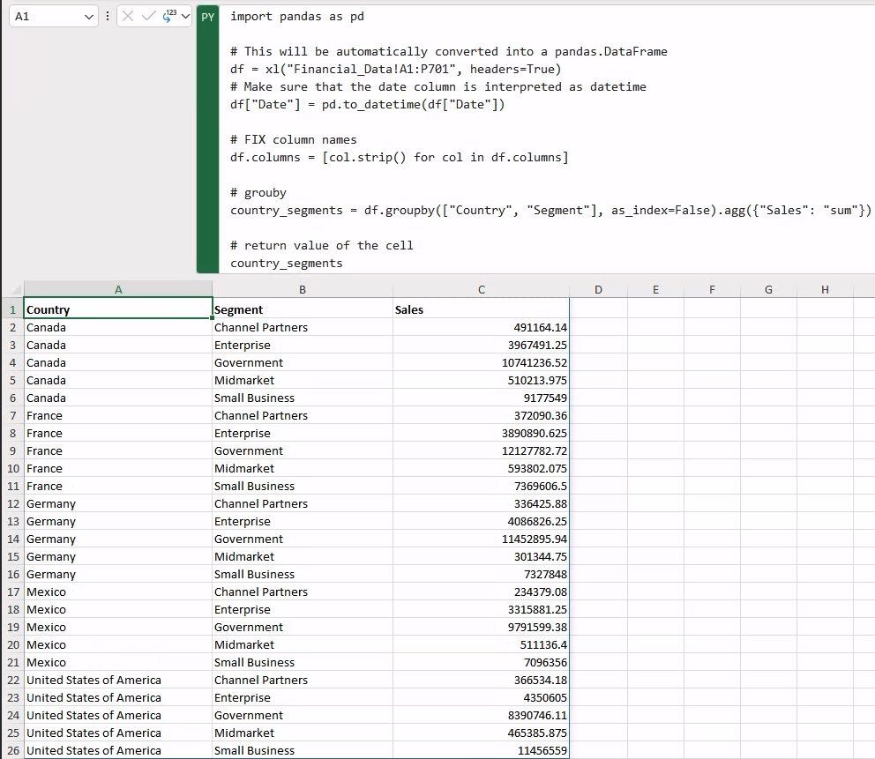Click the df.groupby line in the Python editor

click(550, 210)
